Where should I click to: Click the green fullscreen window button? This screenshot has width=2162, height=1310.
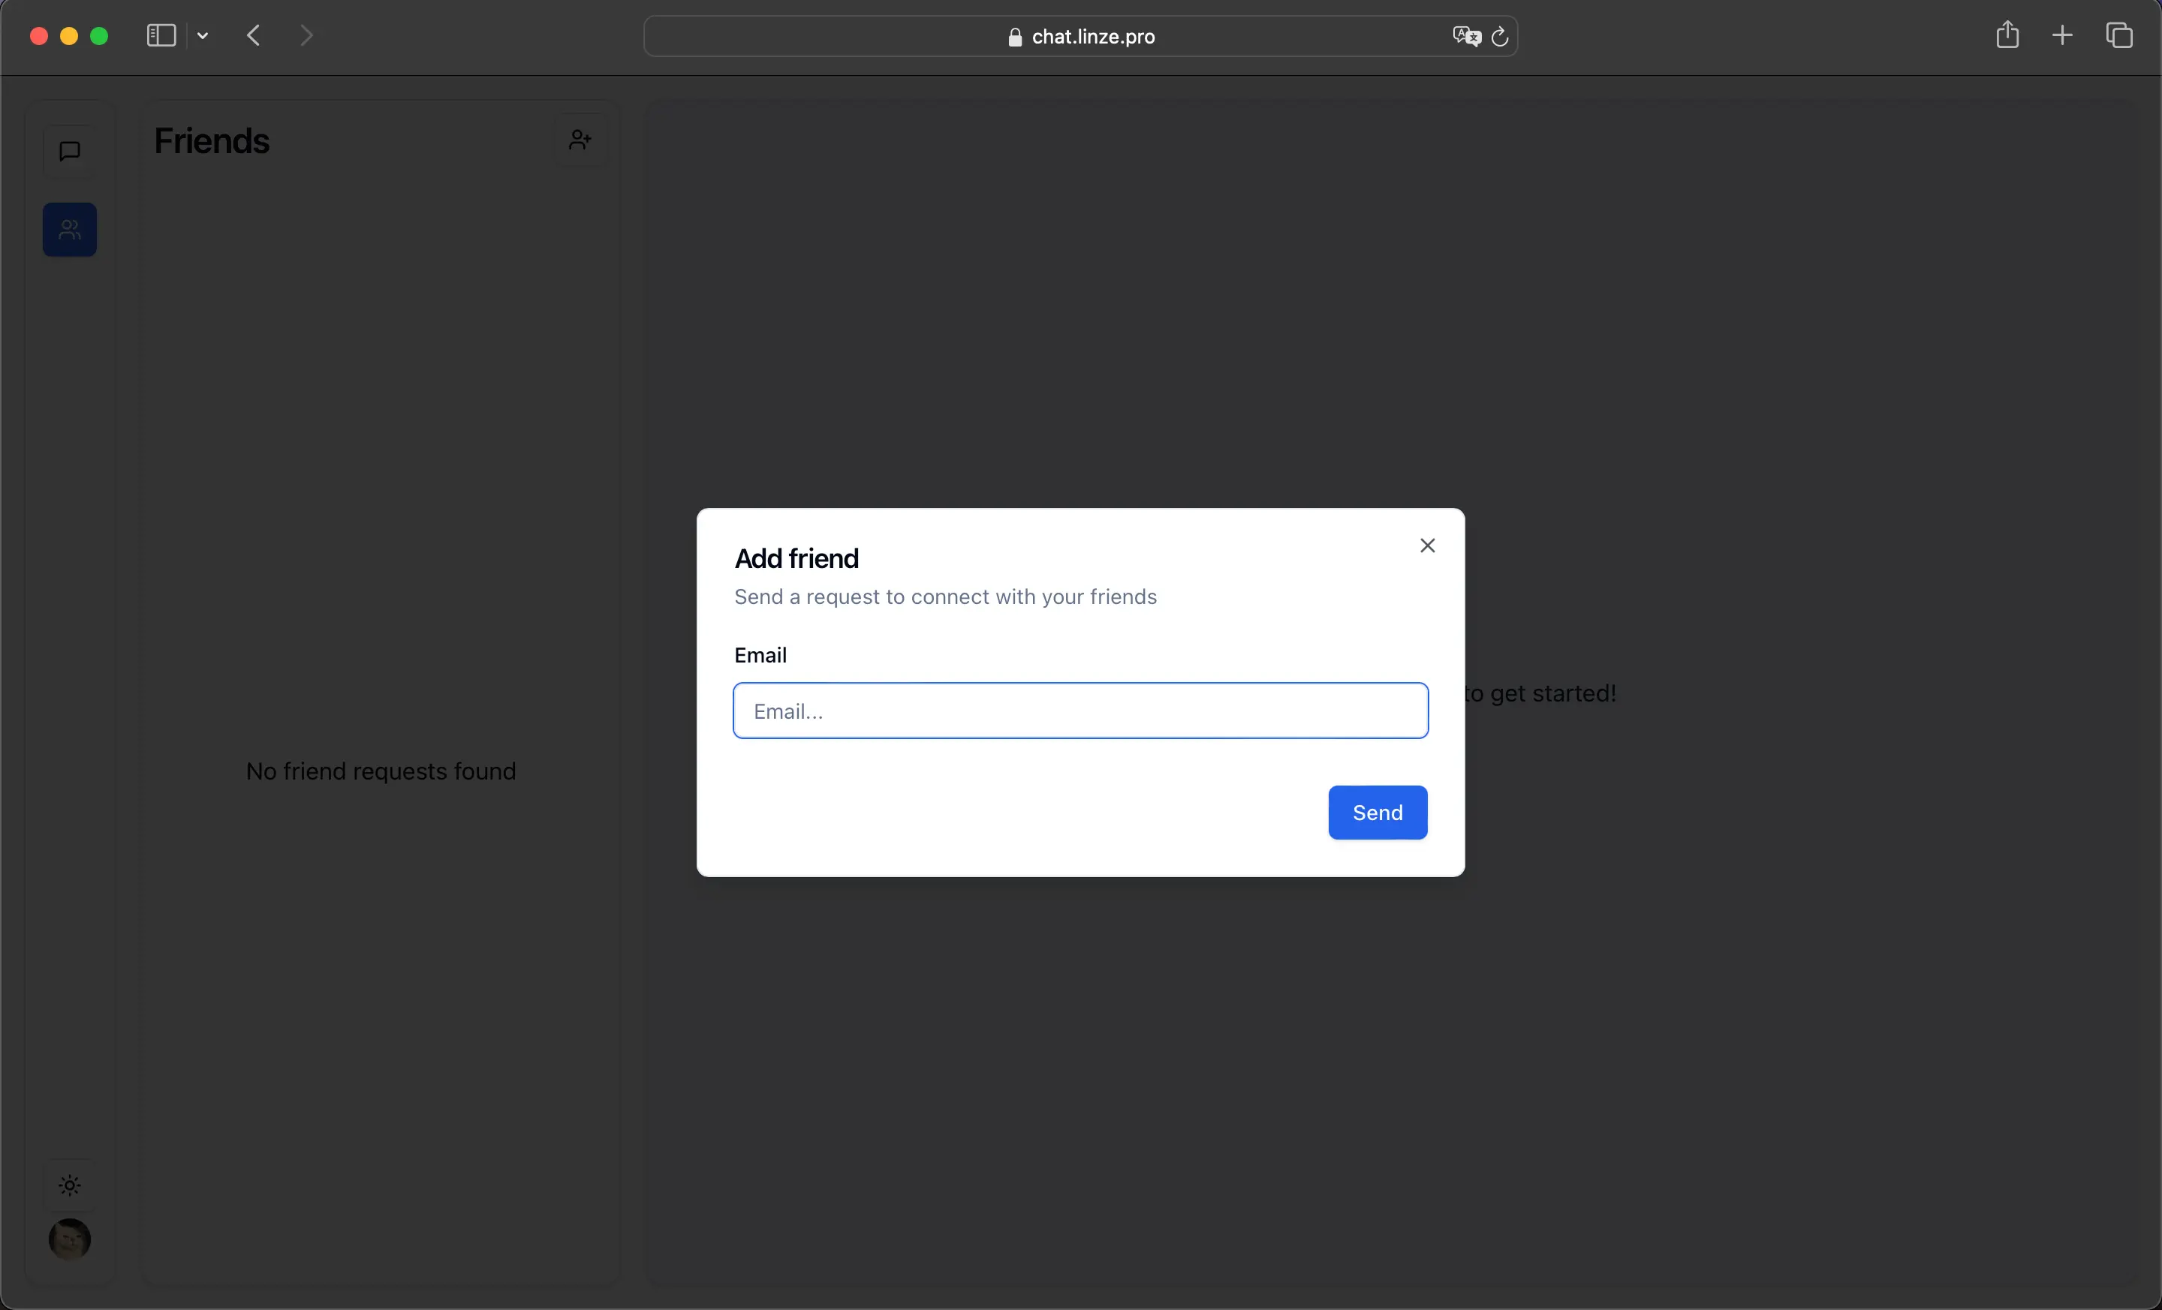[99, 36]
